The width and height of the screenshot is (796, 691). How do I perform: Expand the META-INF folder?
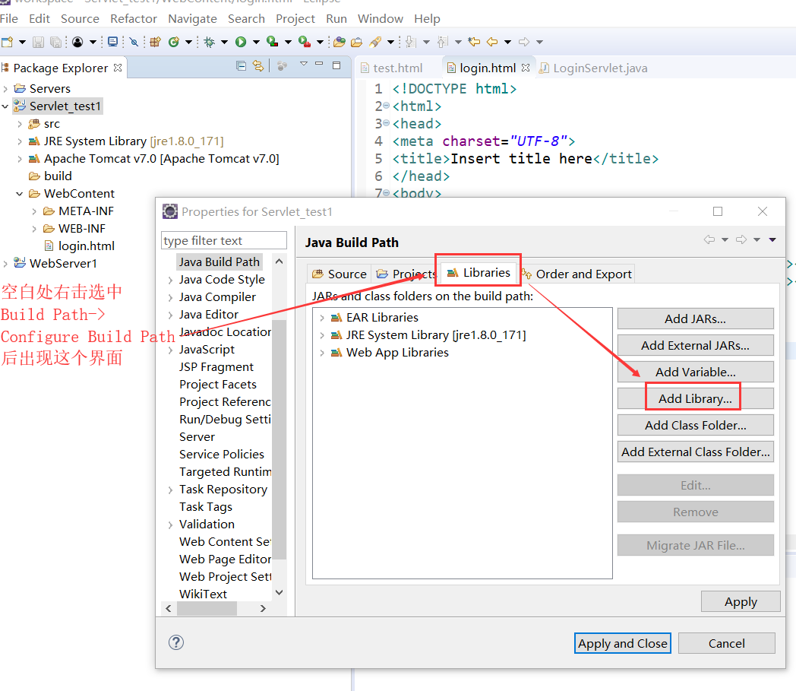tap(34, 211)
